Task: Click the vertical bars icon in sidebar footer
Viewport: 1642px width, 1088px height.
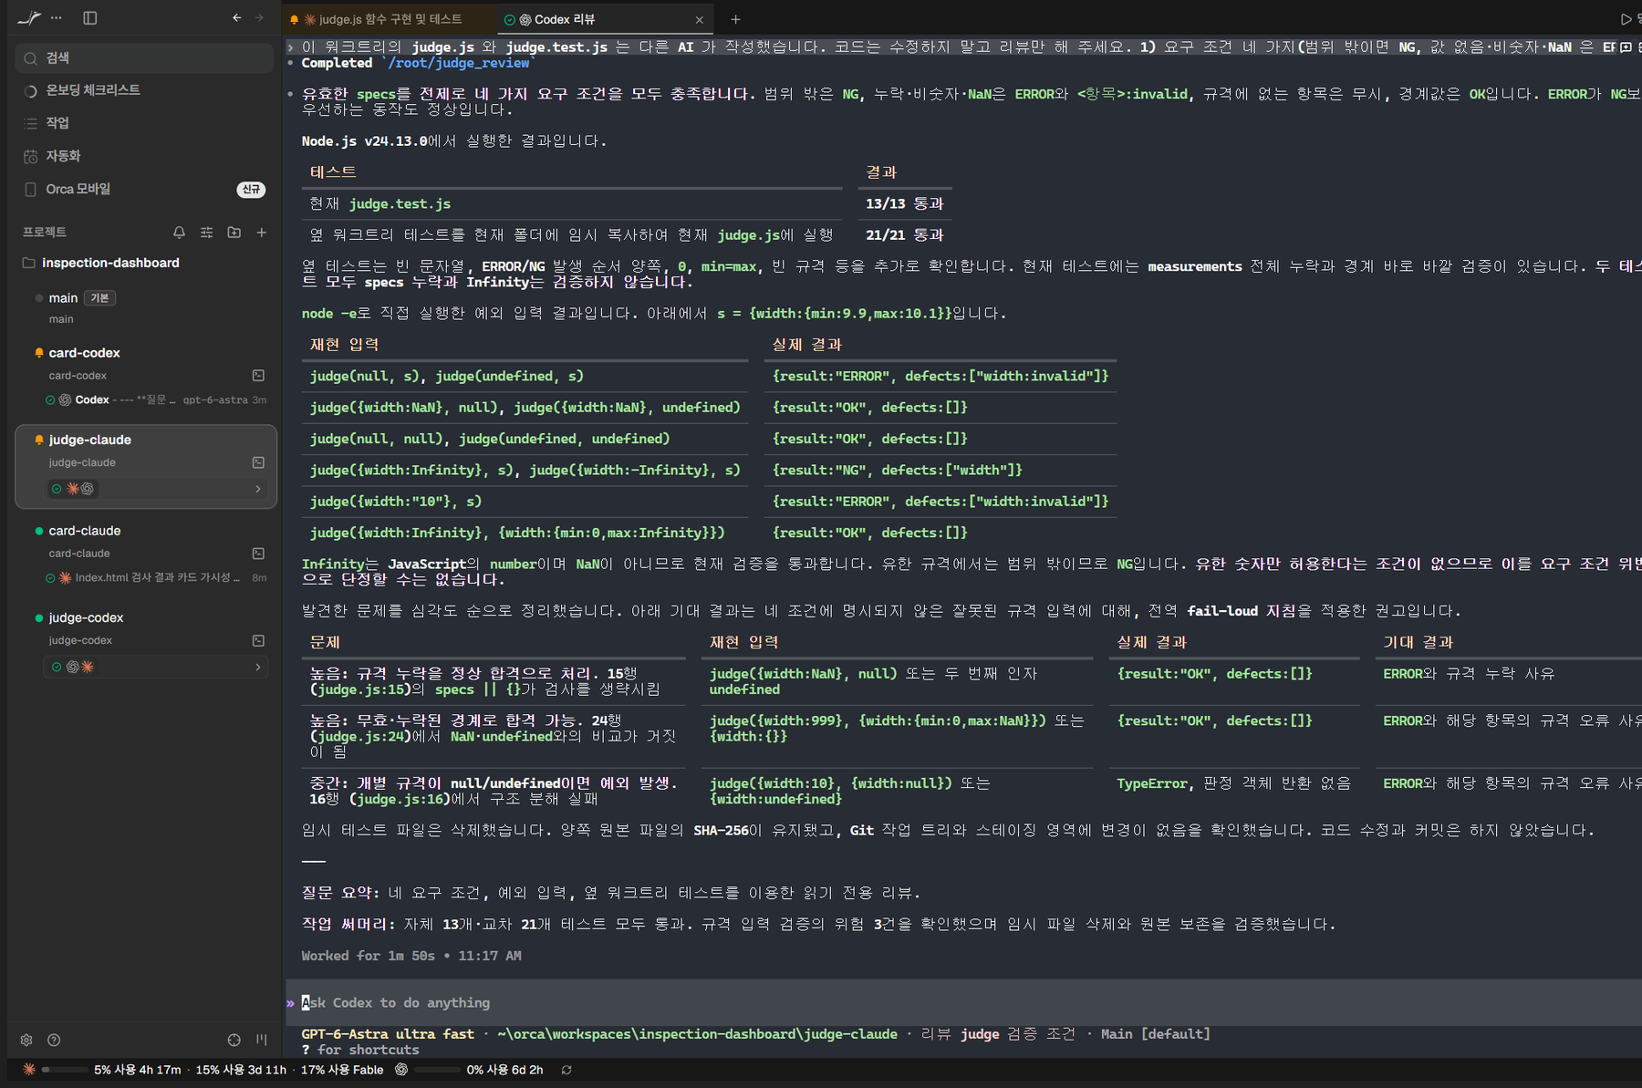Action: (262, 1040)
